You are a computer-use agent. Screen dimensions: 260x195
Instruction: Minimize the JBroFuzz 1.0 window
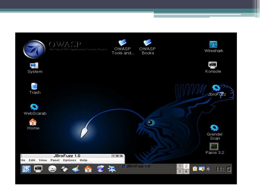113,156
